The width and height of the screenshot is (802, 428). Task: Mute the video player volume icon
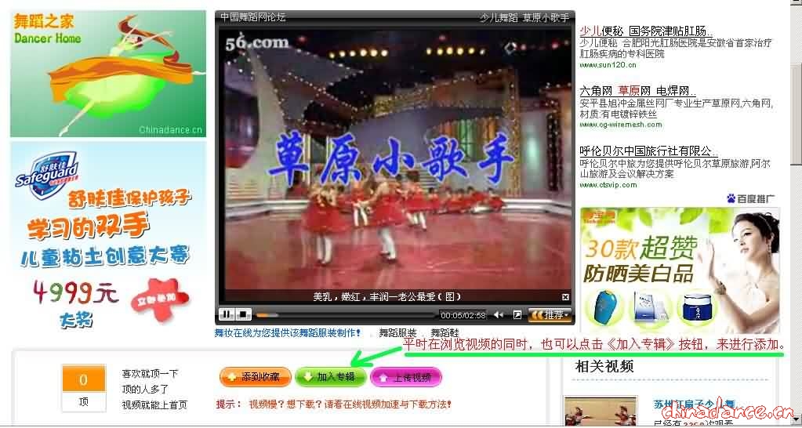[498, 315]
